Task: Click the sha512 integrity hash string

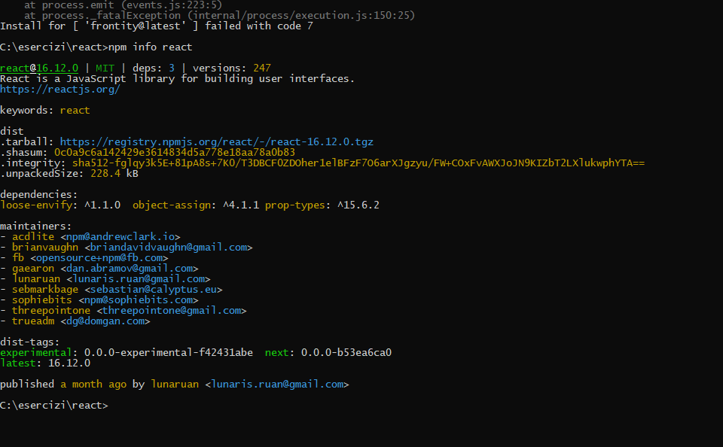Action: pyautogui.click(x=358, y=163)
